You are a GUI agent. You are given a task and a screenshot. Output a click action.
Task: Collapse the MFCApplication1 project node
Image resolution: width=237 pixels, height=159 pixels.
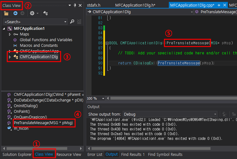point(4,29)
